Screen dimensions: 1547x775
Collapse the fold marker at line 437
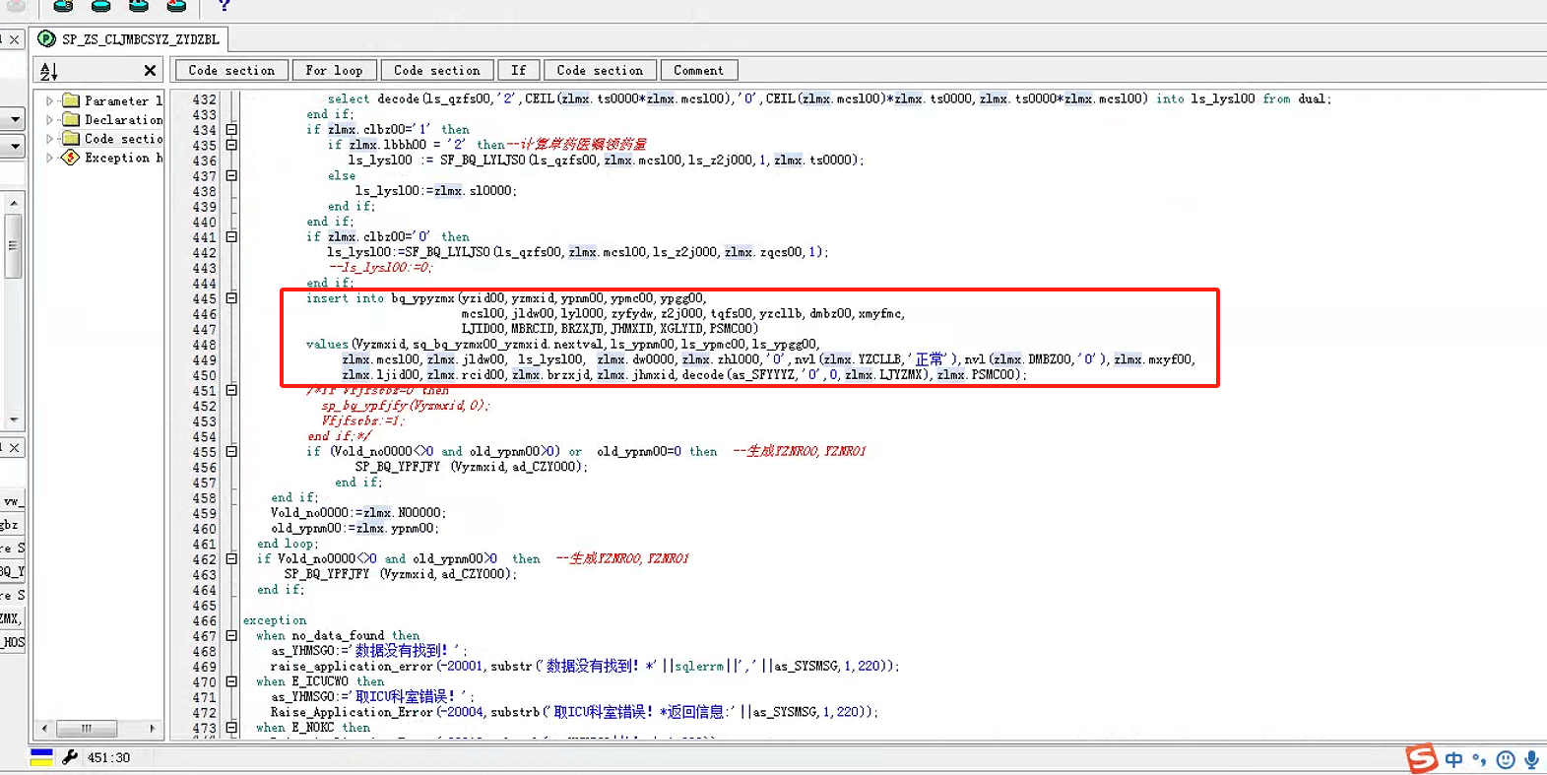[x=231, y=176]
